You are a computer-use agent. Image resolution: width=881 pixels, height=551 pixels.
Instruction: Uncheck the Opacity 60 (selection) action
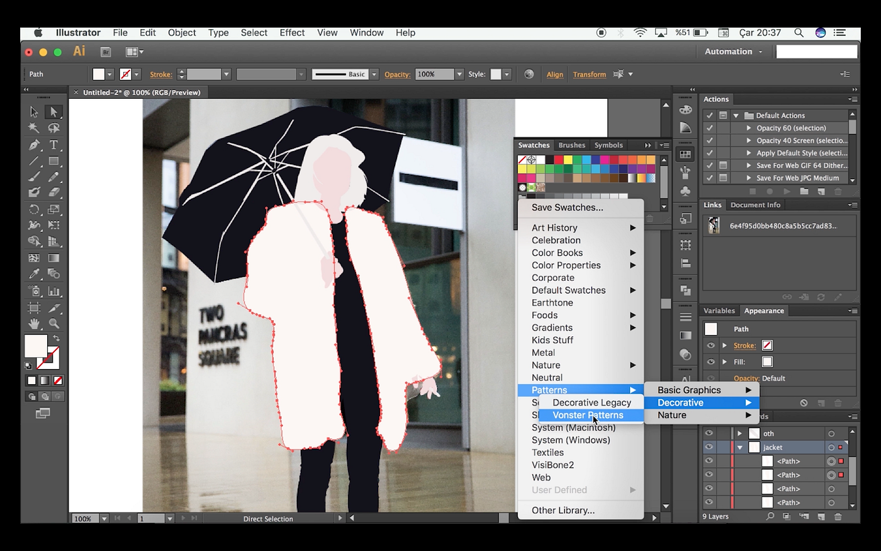point(710,128)
